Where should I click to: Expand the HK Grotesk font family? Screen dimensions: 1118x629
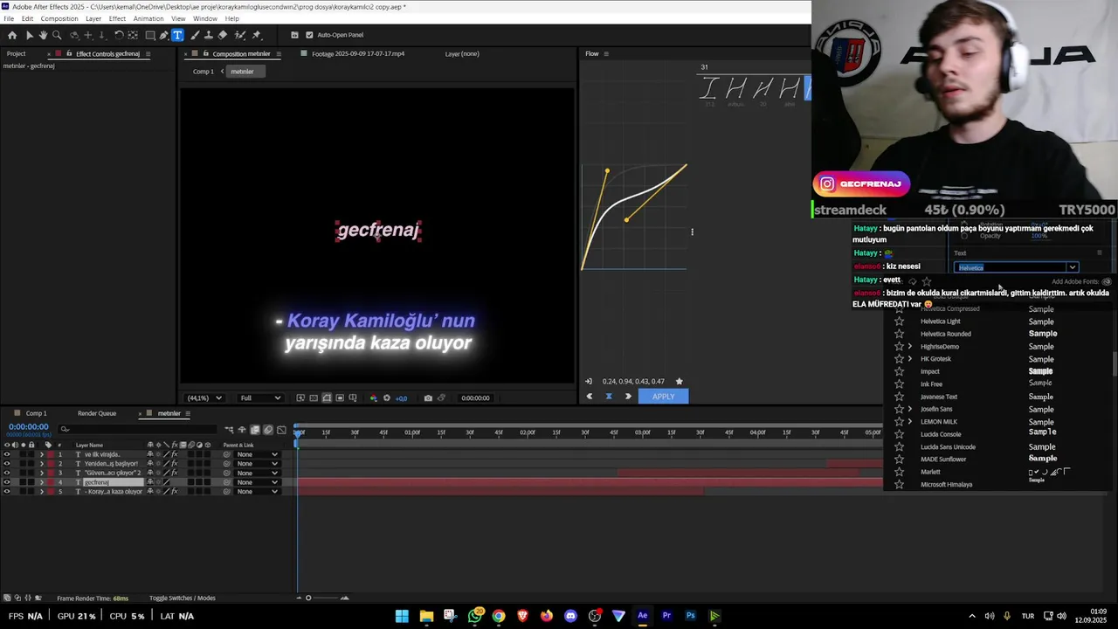coord(910,359)
